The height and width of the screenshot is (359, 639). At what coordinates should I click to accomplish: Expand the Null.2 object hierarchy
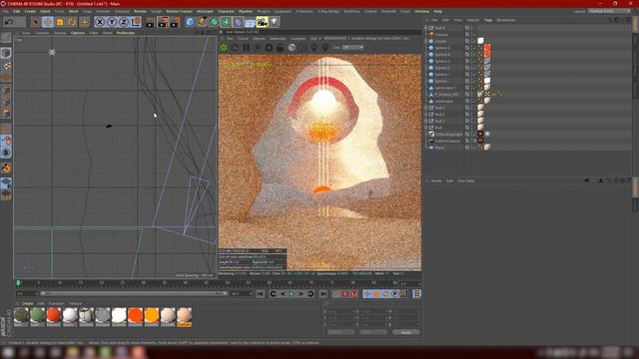click(426, 115)
